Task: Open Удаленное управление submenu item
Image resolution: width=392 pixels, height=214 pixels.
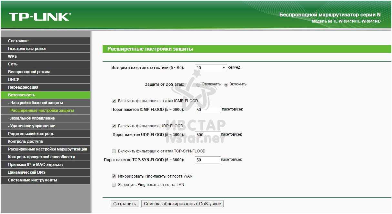Action: [32, 126]
